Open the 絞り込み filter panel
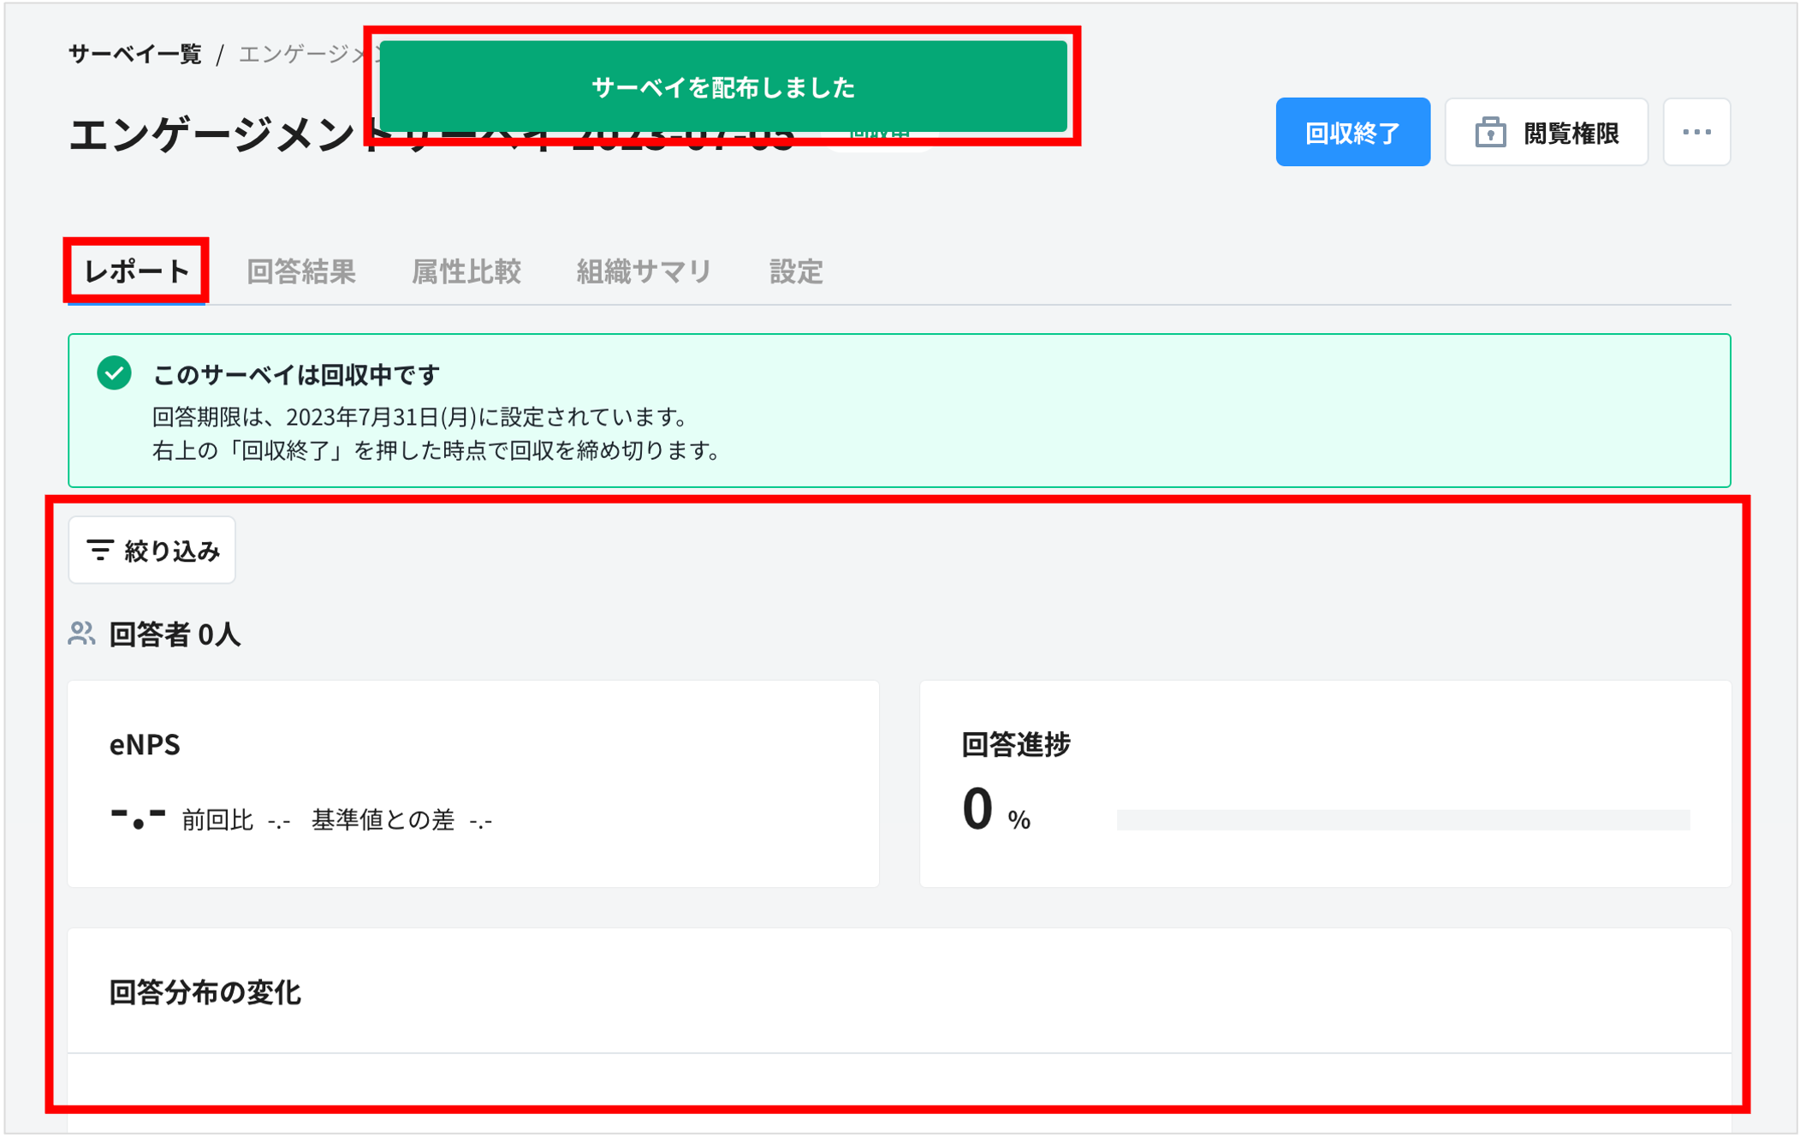 point(151,551)
